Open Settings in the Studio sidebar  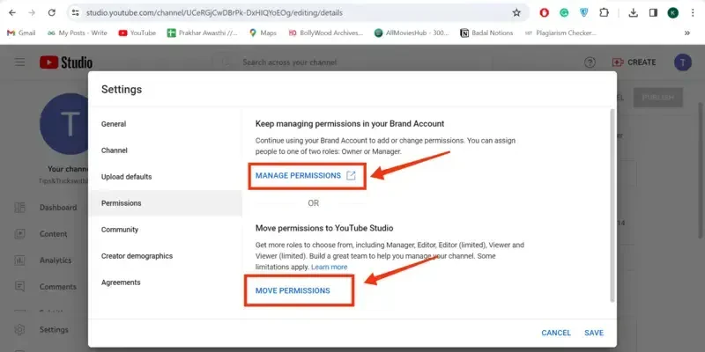[x=41, y=329]
